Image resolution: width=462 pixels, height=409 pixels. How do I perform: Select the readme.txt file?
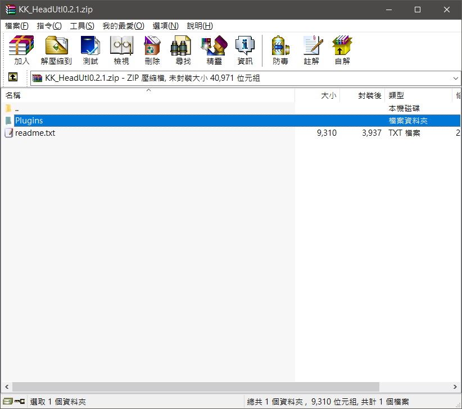click(35, 133)
